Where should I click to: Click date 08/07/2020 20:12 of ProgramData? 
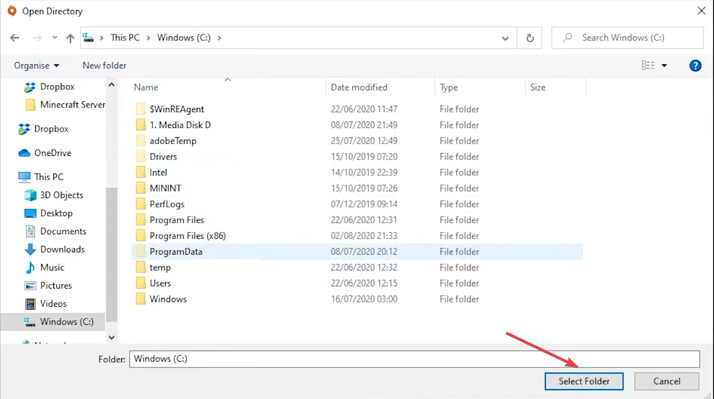(364, 251)
